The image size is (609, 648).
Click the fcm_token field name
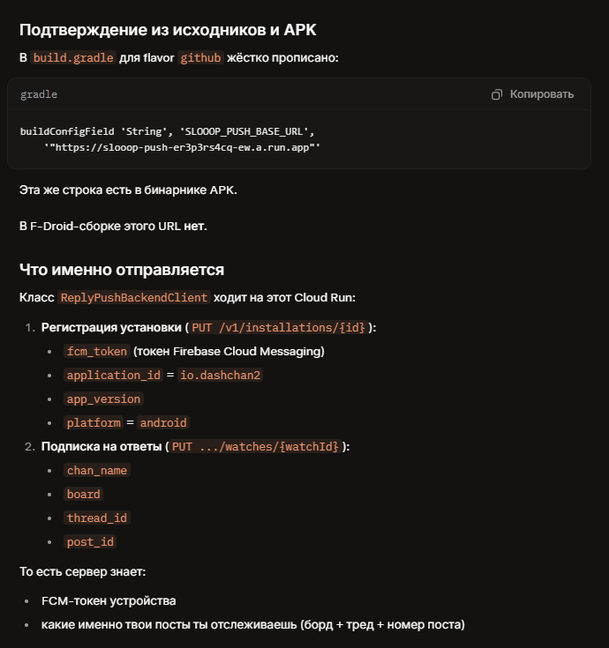97,351
